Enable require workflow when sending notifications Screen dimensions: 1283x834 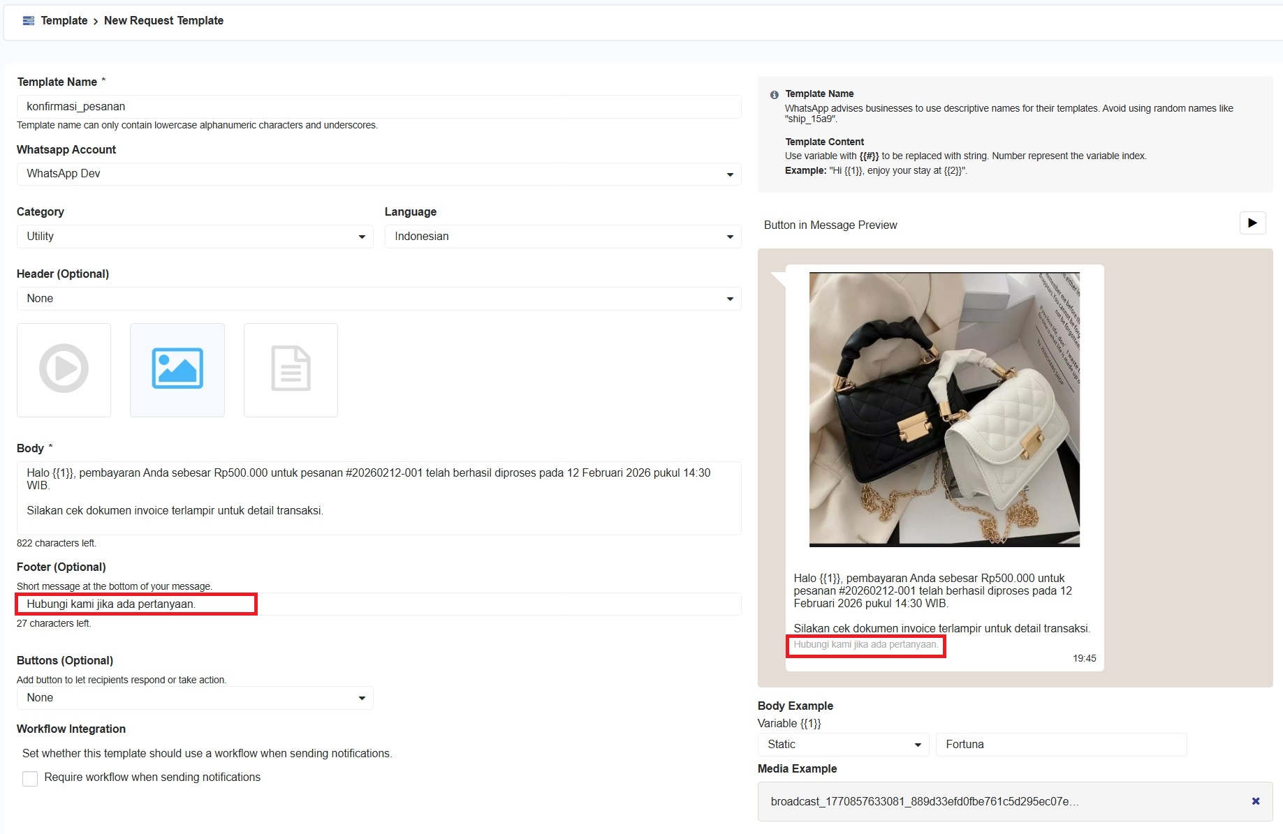click(x=30, y=778)
